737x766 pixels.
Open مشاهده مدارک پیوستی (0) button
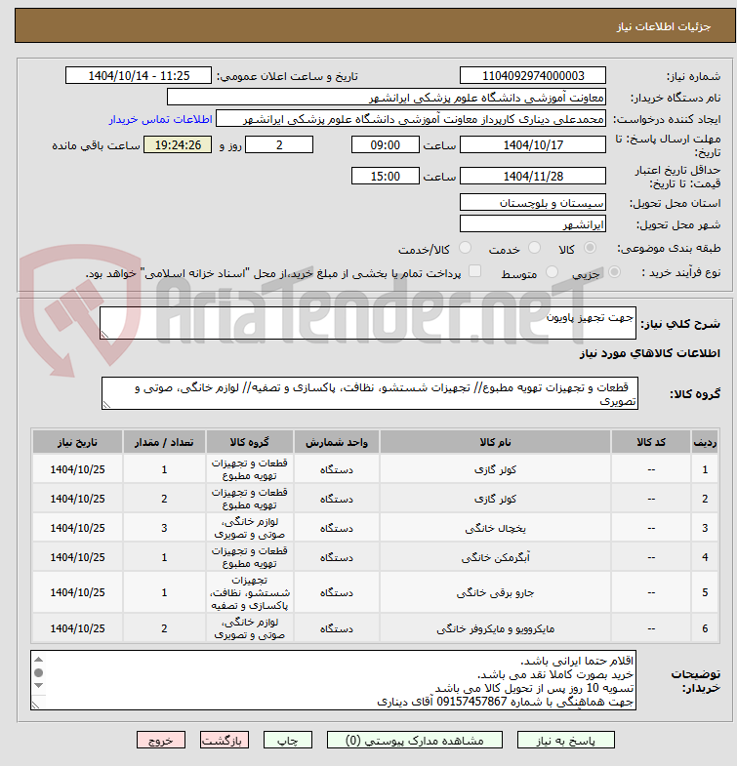coord(415,740)
